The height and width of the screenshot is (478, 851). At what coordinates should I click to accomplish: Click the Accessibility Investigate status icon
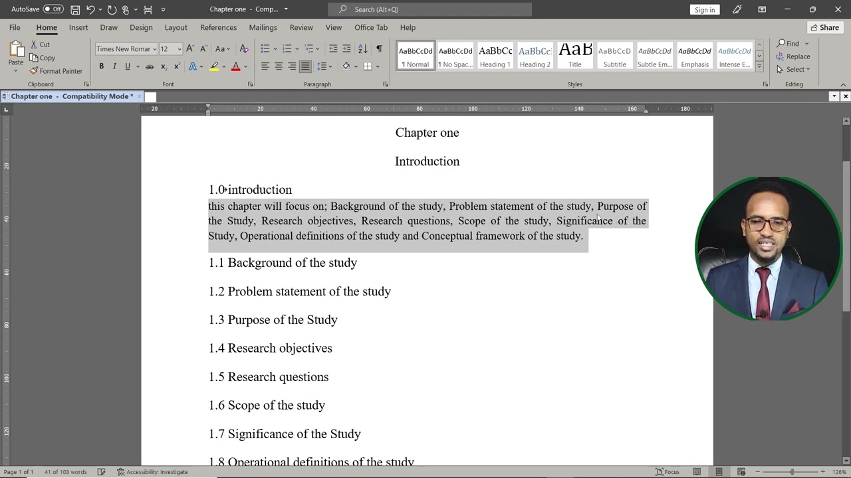pos(152,472)
